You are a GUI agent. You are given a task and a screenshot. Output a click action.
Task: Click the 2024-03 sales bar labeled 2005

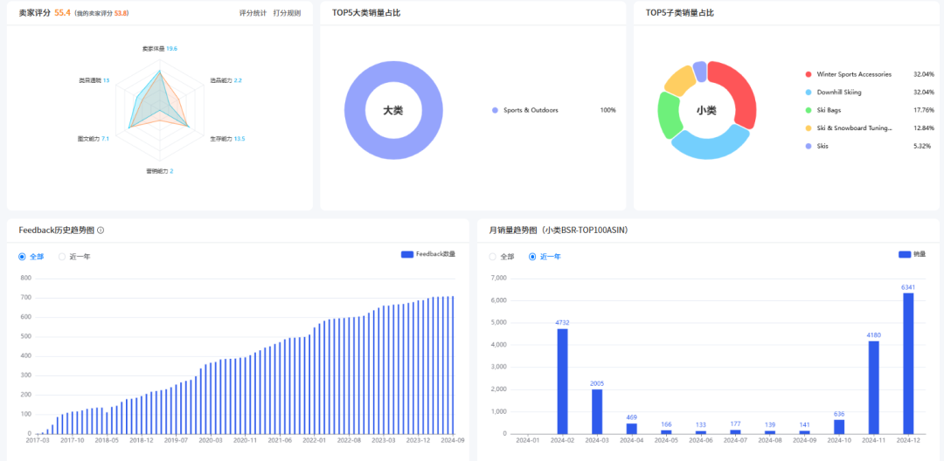pyautogui.click(x=597, y=412)
